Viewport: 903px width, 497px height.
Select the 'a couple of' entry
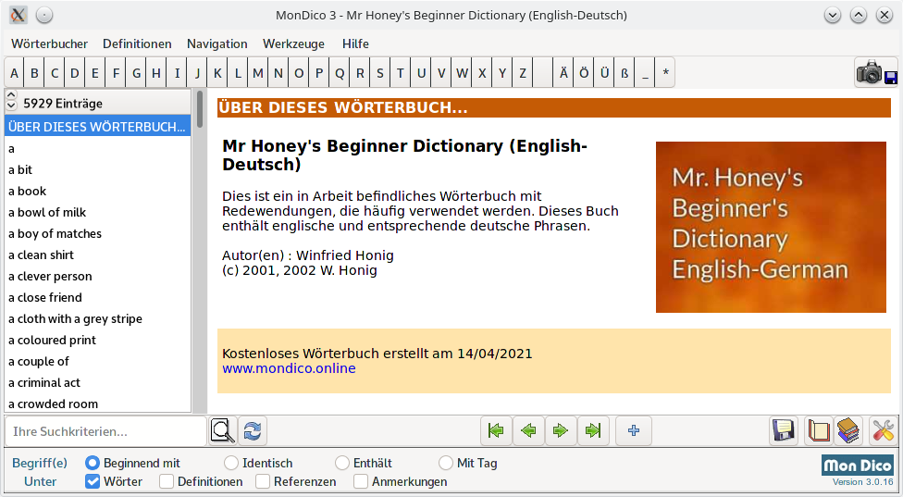97,362
